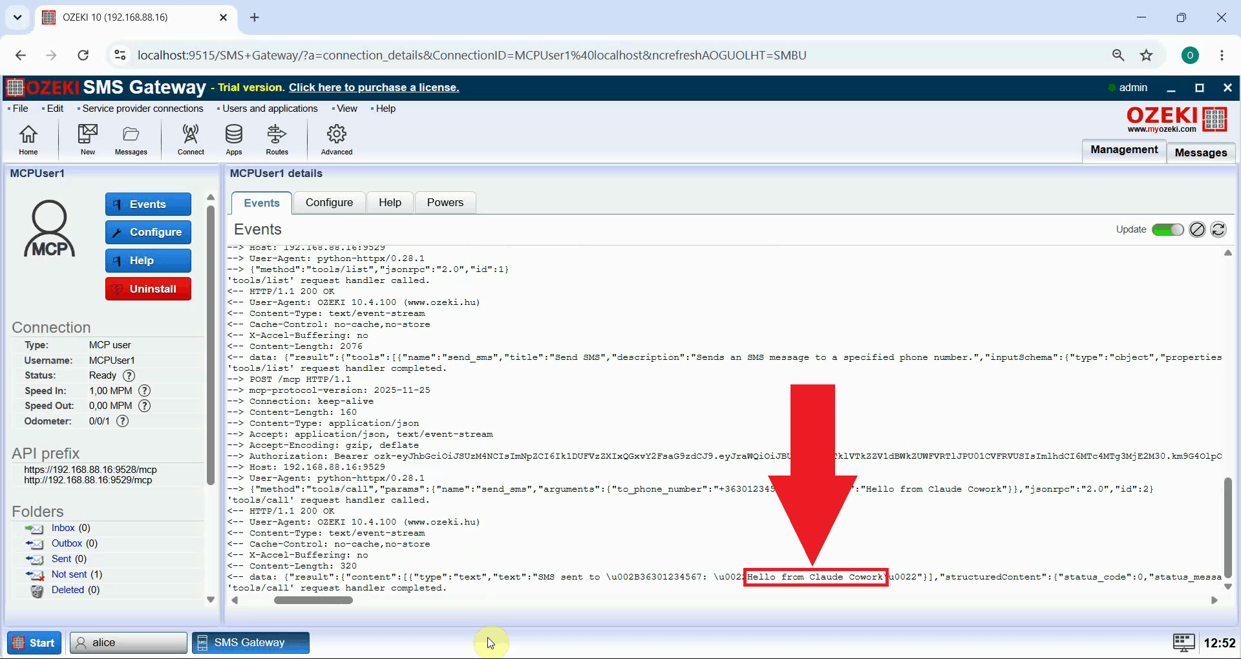1241x659 pixels.
Task: Click the blue Events sidebar button
Action: [x=148, y=204]
